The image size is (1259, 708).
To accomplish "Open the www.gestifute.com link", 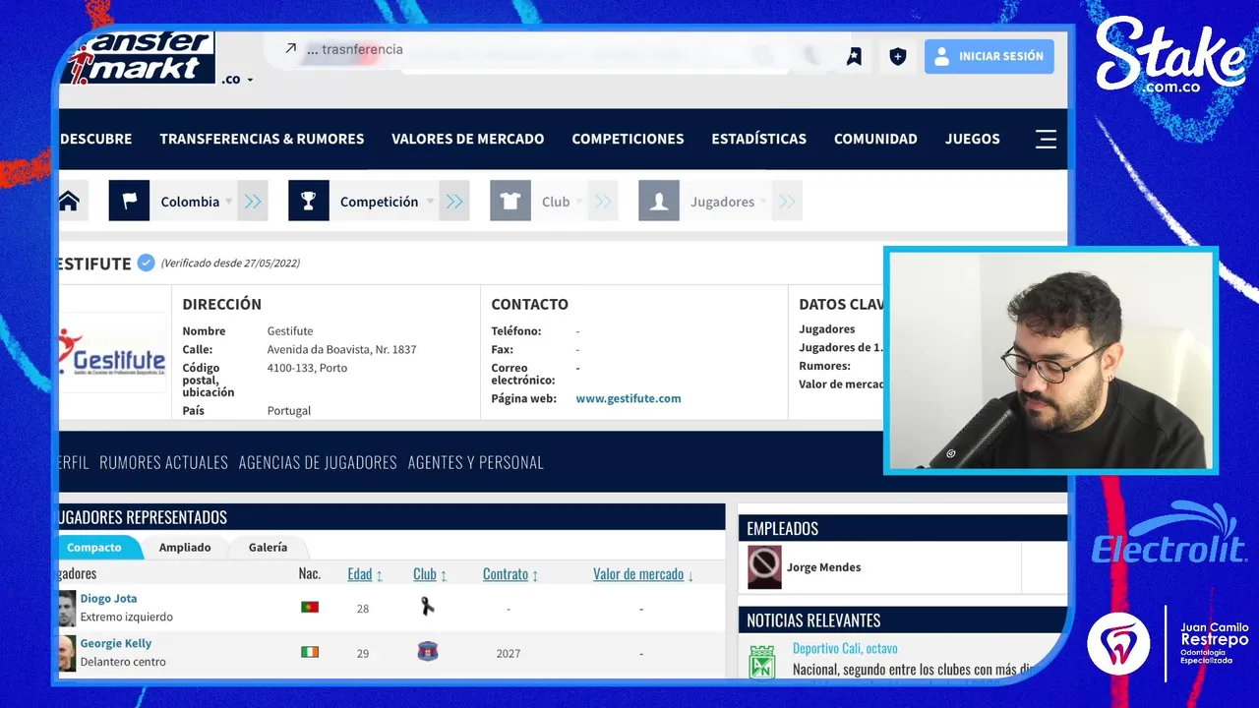I will 629,398.
